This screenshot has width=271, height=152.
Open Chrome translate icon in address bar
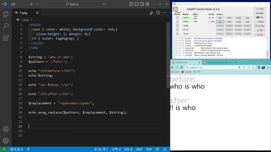239,68
